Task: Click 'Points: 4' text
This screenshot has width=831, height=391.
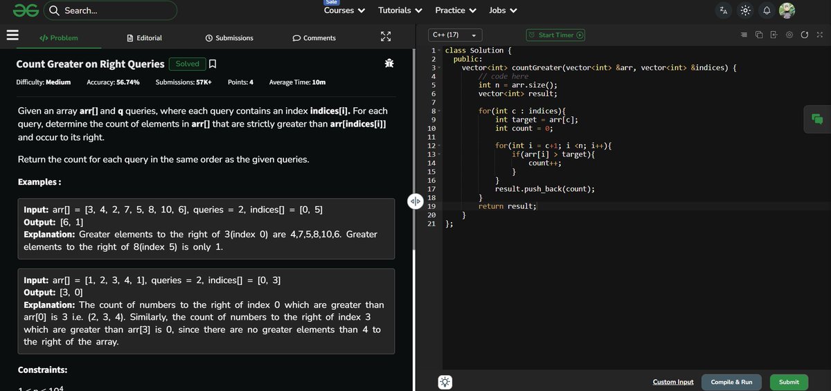Action: 240,82
